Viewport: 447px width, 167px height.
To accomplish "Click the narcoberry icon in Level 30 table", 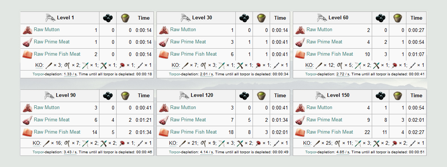I will [x=244, y=18].
